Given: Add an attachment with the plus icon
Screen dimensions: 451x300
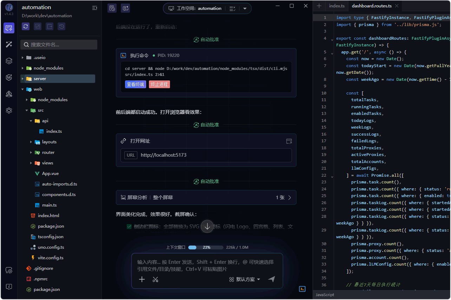Looking at the screenshot, I should point(142,279).
